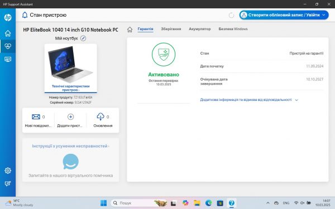Screen dimensions: 335x209
Task: Switch to the Зберігання tab
Action: 171,29
